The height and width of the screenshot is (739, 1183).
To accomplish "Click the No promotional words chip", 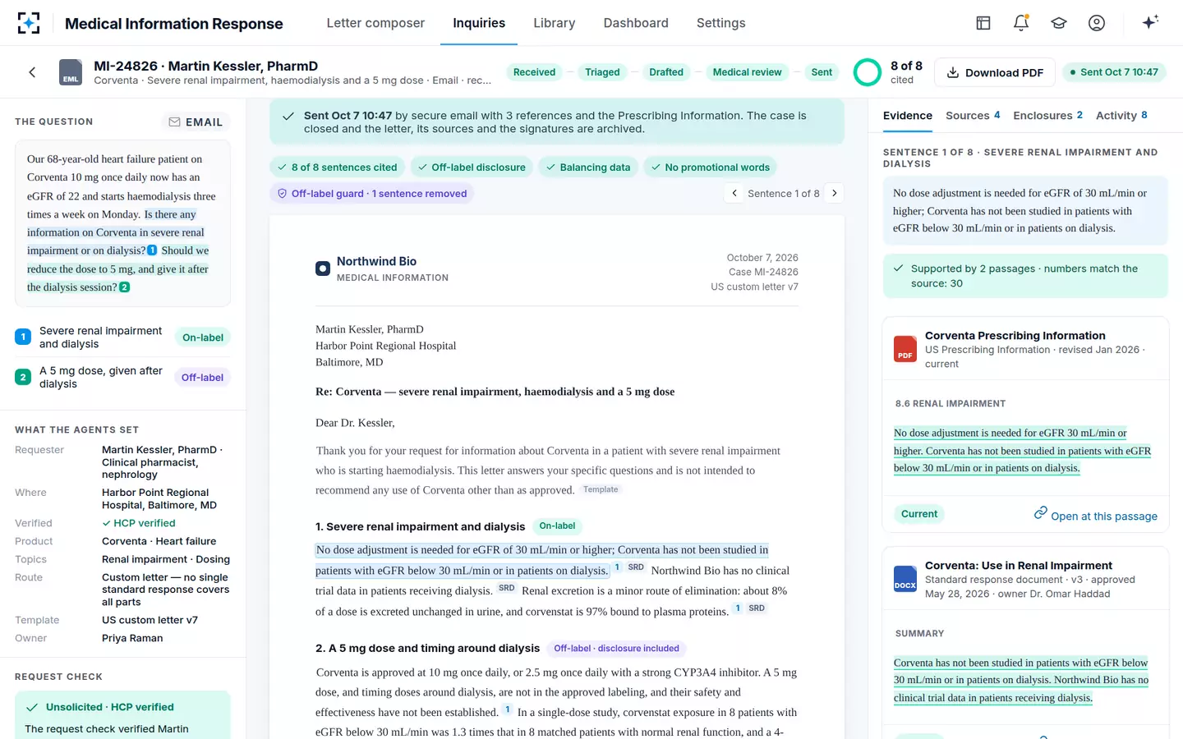I will (x=711, y=168).
